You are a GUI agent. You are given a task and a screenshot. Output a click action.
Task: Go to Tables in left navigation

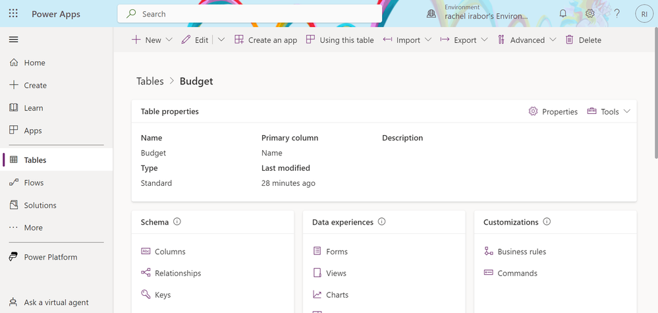56,160
